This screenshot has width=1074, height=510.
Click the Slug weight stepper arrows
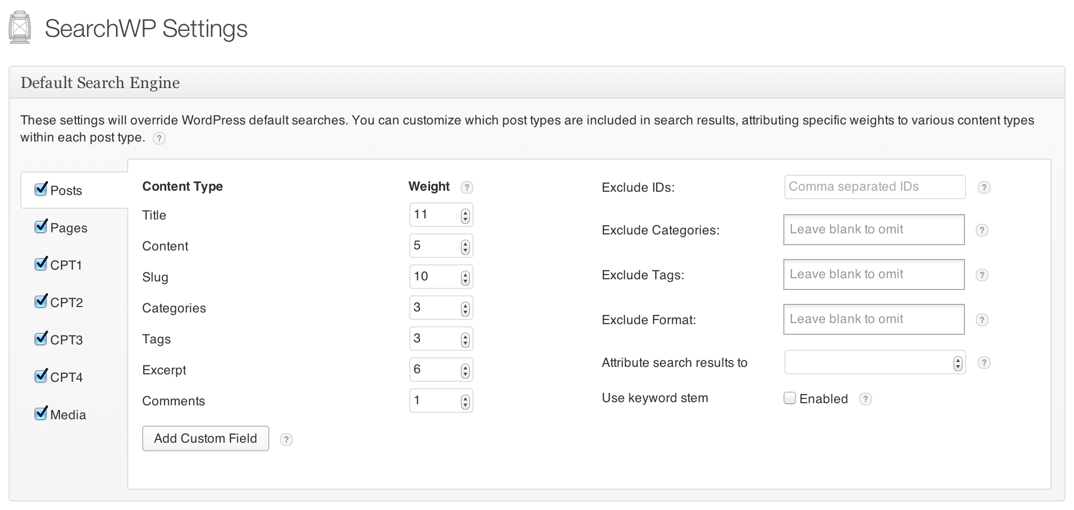tap(465, 278)
